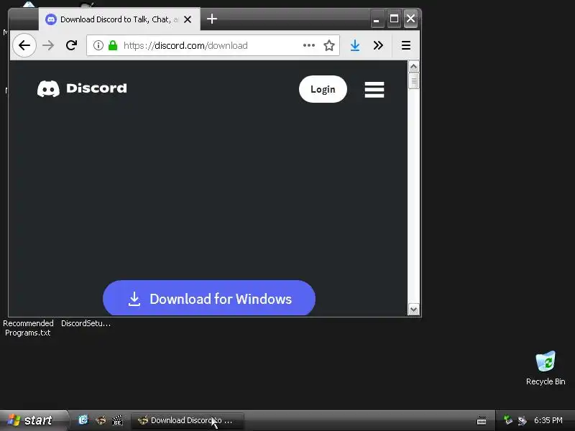Click the second system tray icon

[x=522, y=420]
